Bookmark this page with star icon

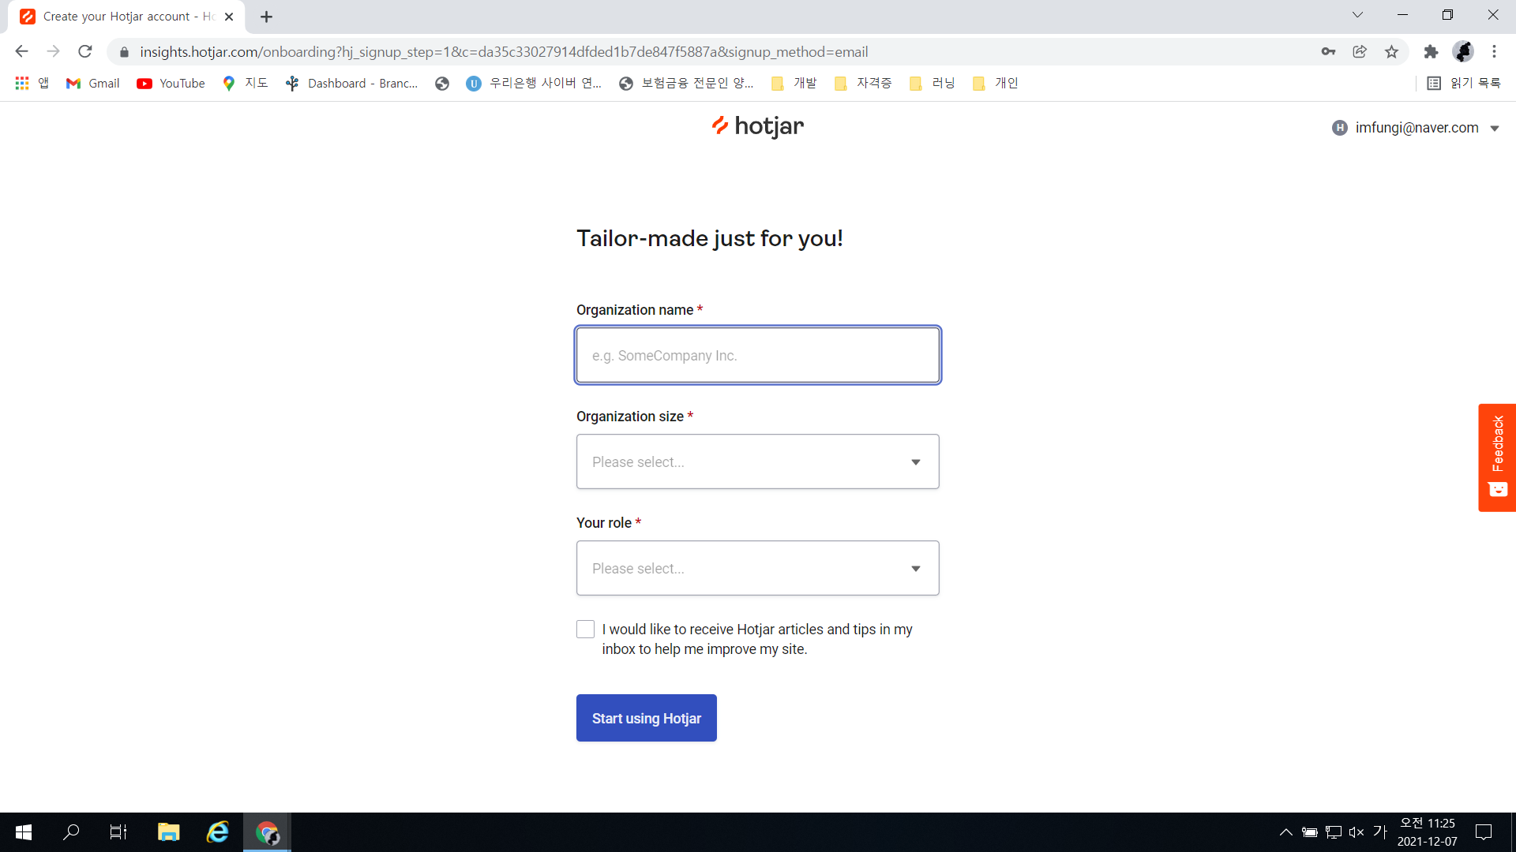pos(1391,52)
